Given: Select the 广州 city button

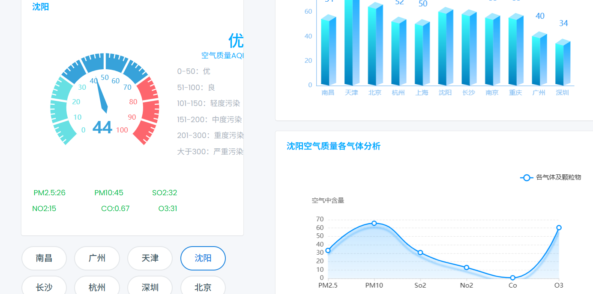Looking at the screenshot, I should (x=97, y=258).
